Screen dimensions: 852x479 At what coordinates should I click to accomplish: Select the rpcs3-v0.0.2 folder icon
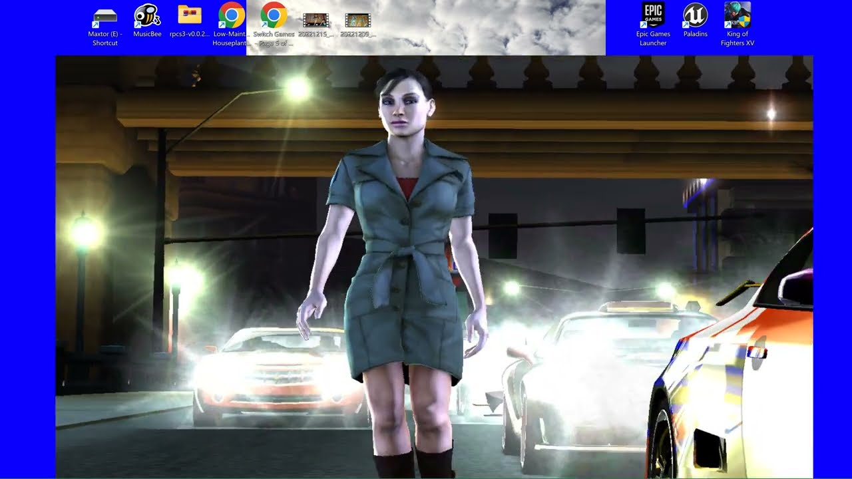190,21
